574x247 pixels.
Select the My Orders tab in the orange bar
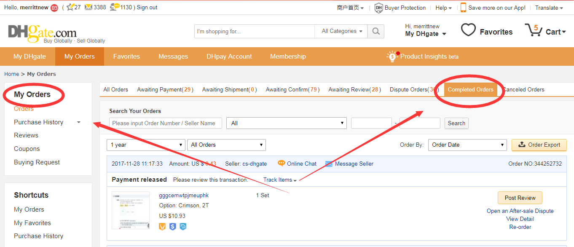(x=80, y=56)
